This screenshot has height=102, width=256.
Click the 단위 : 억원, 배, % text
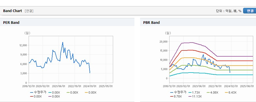[228, 11]
